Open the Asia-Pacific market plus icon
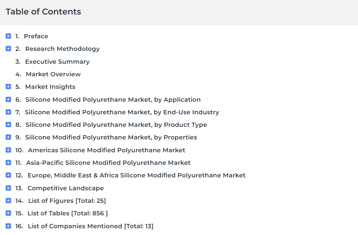The width and height of the screenshot is (358, 235). tap(8, 163)
